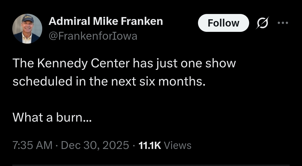Click the word 'Kennedy' in the post
The image size is (302, 166).
tap(62, 63)
